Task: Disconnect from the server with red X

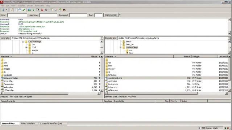Action: click(42, 10)
